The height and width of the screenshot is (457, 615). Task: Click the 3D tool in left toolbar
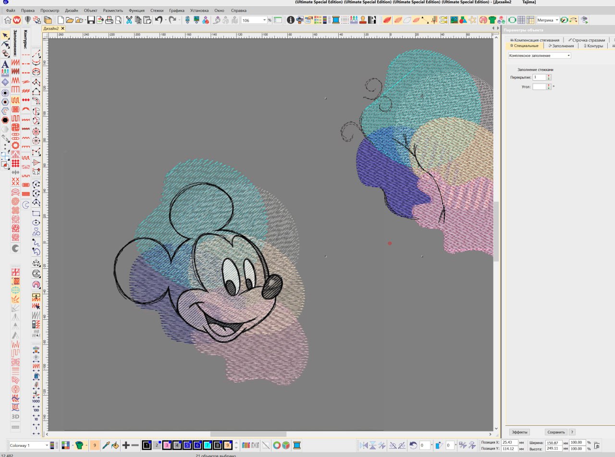tap(15, 417)
